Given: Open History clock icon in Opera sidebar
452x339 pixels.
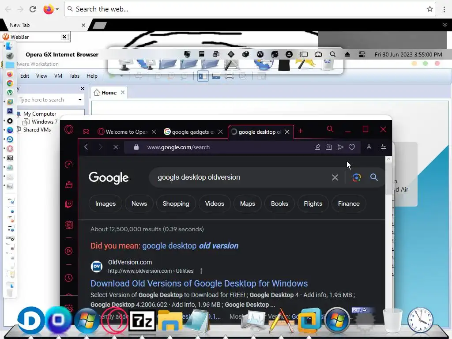Looking at the screenshot, I should click(x=68, y=278).
